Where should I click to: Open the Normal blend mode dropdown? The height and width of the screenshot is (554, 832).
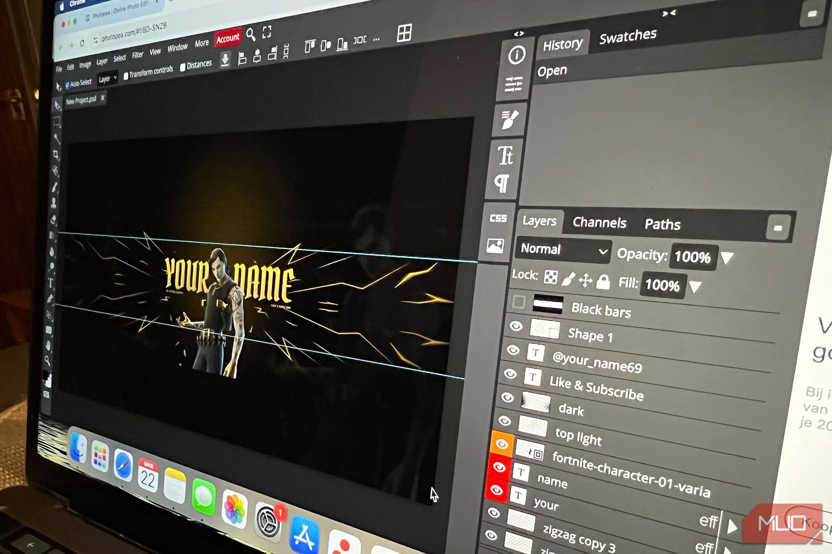(563, 250)
